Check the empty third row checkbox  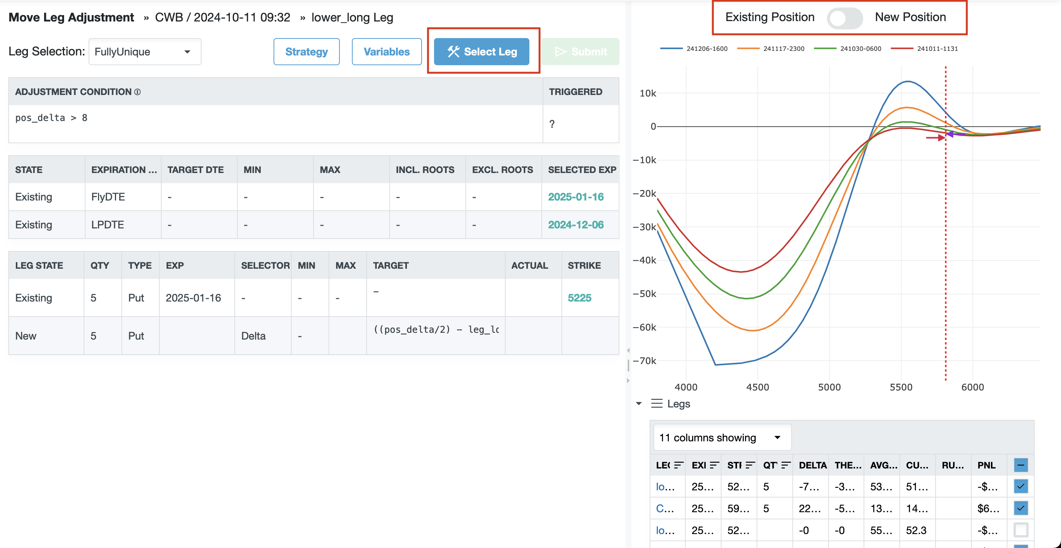[1020, 530]
